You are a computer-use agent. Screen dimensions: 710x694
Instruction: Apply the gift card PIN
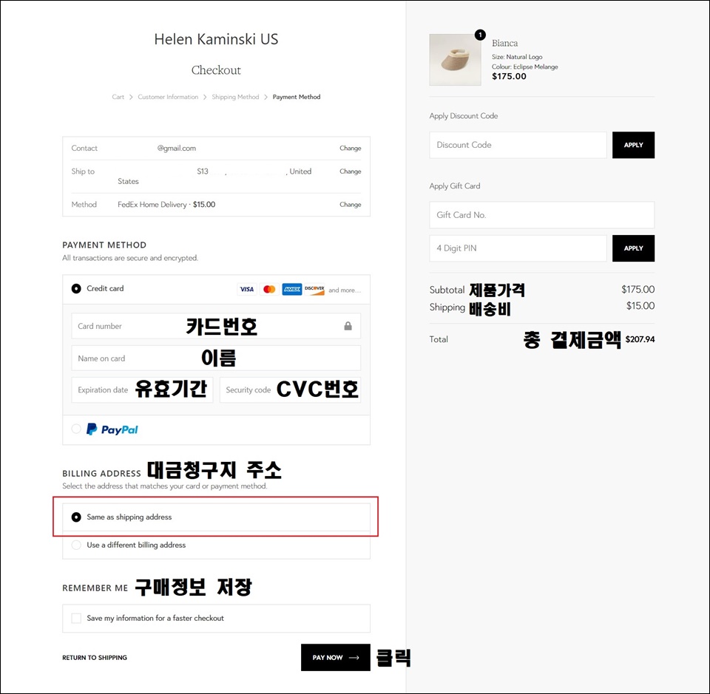(x=634, y=248)
